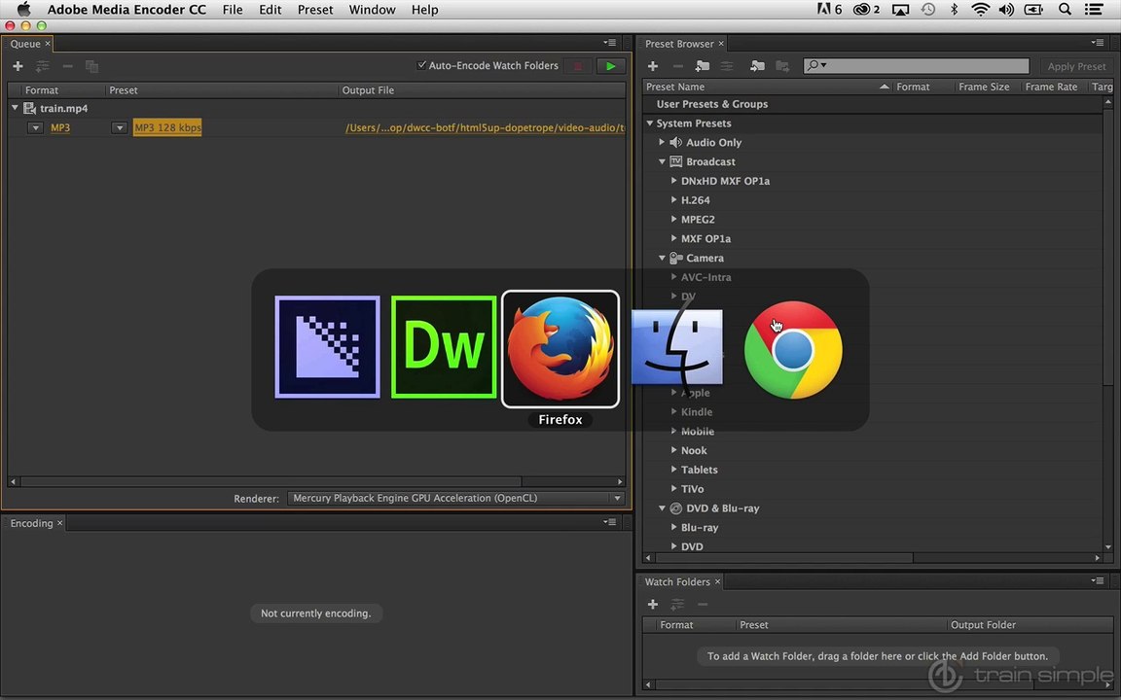Choose Firefox in the app switcher
The image size is (1121, 700).
tap(560, 349)
